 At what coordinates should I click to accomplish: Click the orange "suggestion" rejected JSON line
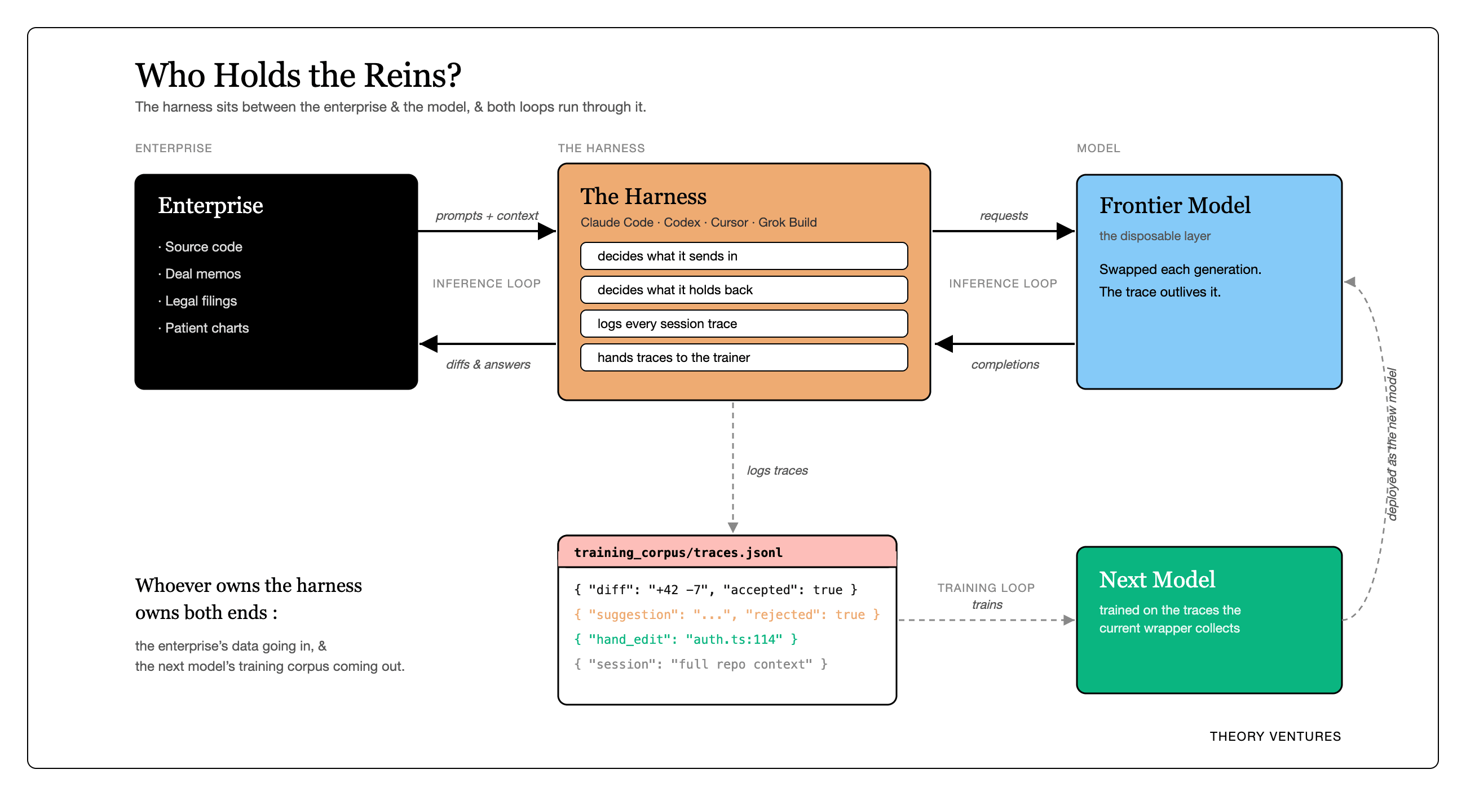[727, 615]
